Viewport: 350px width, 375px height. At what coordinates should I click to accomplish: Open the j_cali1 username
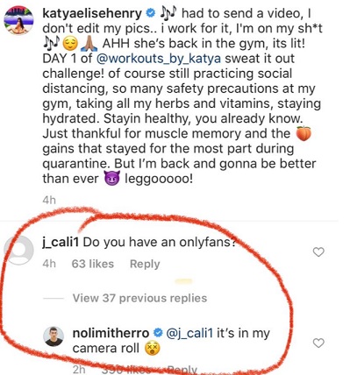[x=61, y=242]
